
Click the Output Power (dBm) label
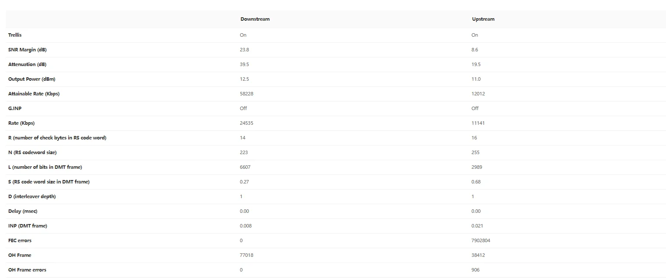(x=31, y=79)
